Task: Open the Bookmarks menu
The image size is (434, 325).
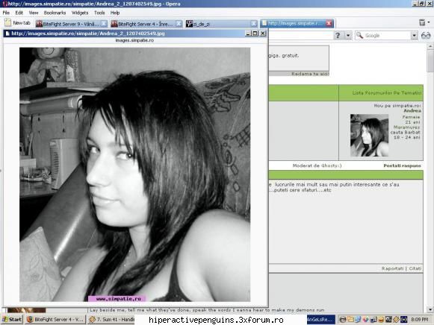Action: click(55, 13)
